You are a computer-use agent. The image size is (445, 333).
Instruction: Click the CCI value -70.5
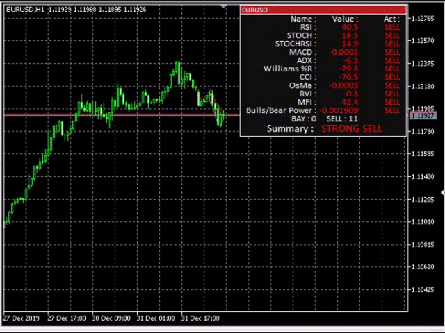348,77
